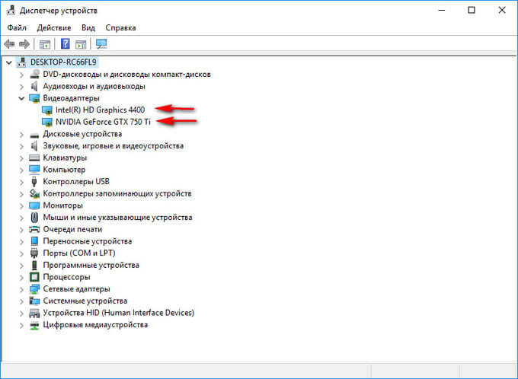The height and width of the screenshot is (379, 518).
Task: Click the NVIDIA GeForce GTX 750 Ti icon
Action: click(x=47, y=123)
